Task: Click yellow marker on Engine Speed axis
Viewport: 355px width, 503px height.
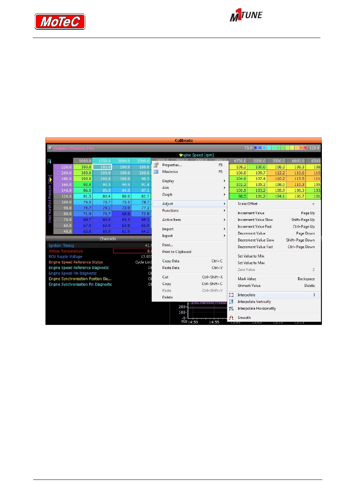Action: click(x=181, y=155)
